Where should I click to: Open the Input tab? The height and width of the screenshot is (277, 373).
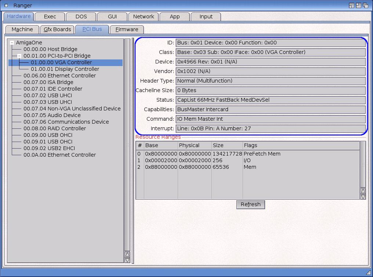tap(206, 17)
